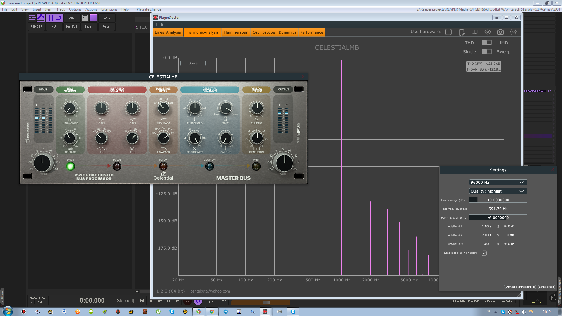Open the PluginDoctor manual book icon

click(474, 32)
